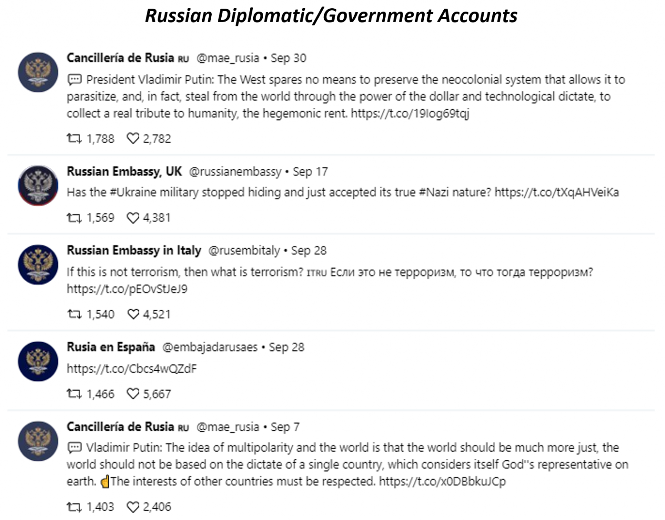Open the t.co/pEOvStJeJ9 link
665x520 pixels.
tap(127, 289)
